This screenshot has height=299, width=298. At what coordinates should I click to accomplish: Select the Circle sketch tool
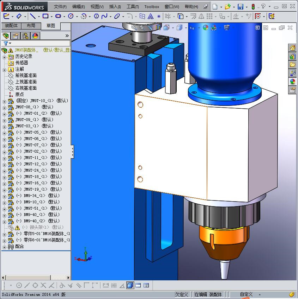tap(71, 16)
